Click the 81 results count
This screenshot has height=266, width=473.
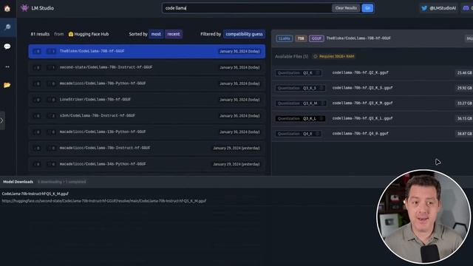click(40, 34)
